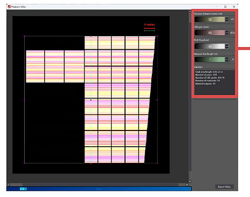Click the Measure Strips app icon in title bar

pos(9,7)
